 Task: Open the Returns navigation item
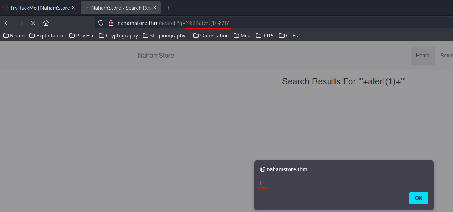point(446,56)
